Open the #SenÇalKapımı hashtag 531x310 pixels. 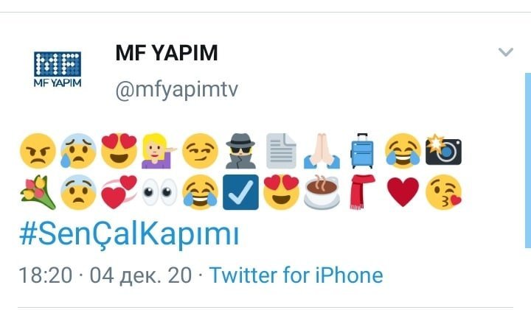129,234
